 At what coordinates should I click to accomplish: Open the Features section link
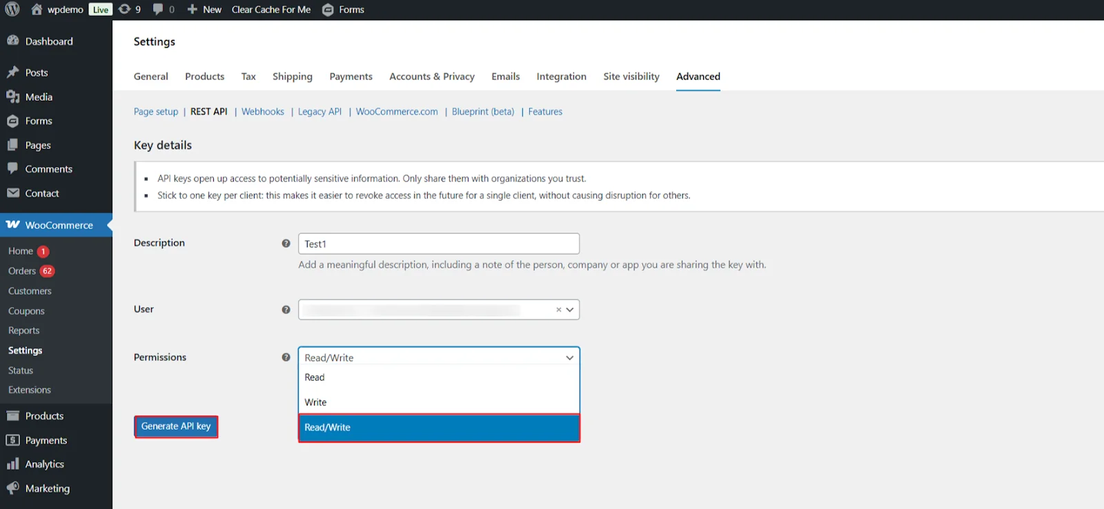(545, 112)
